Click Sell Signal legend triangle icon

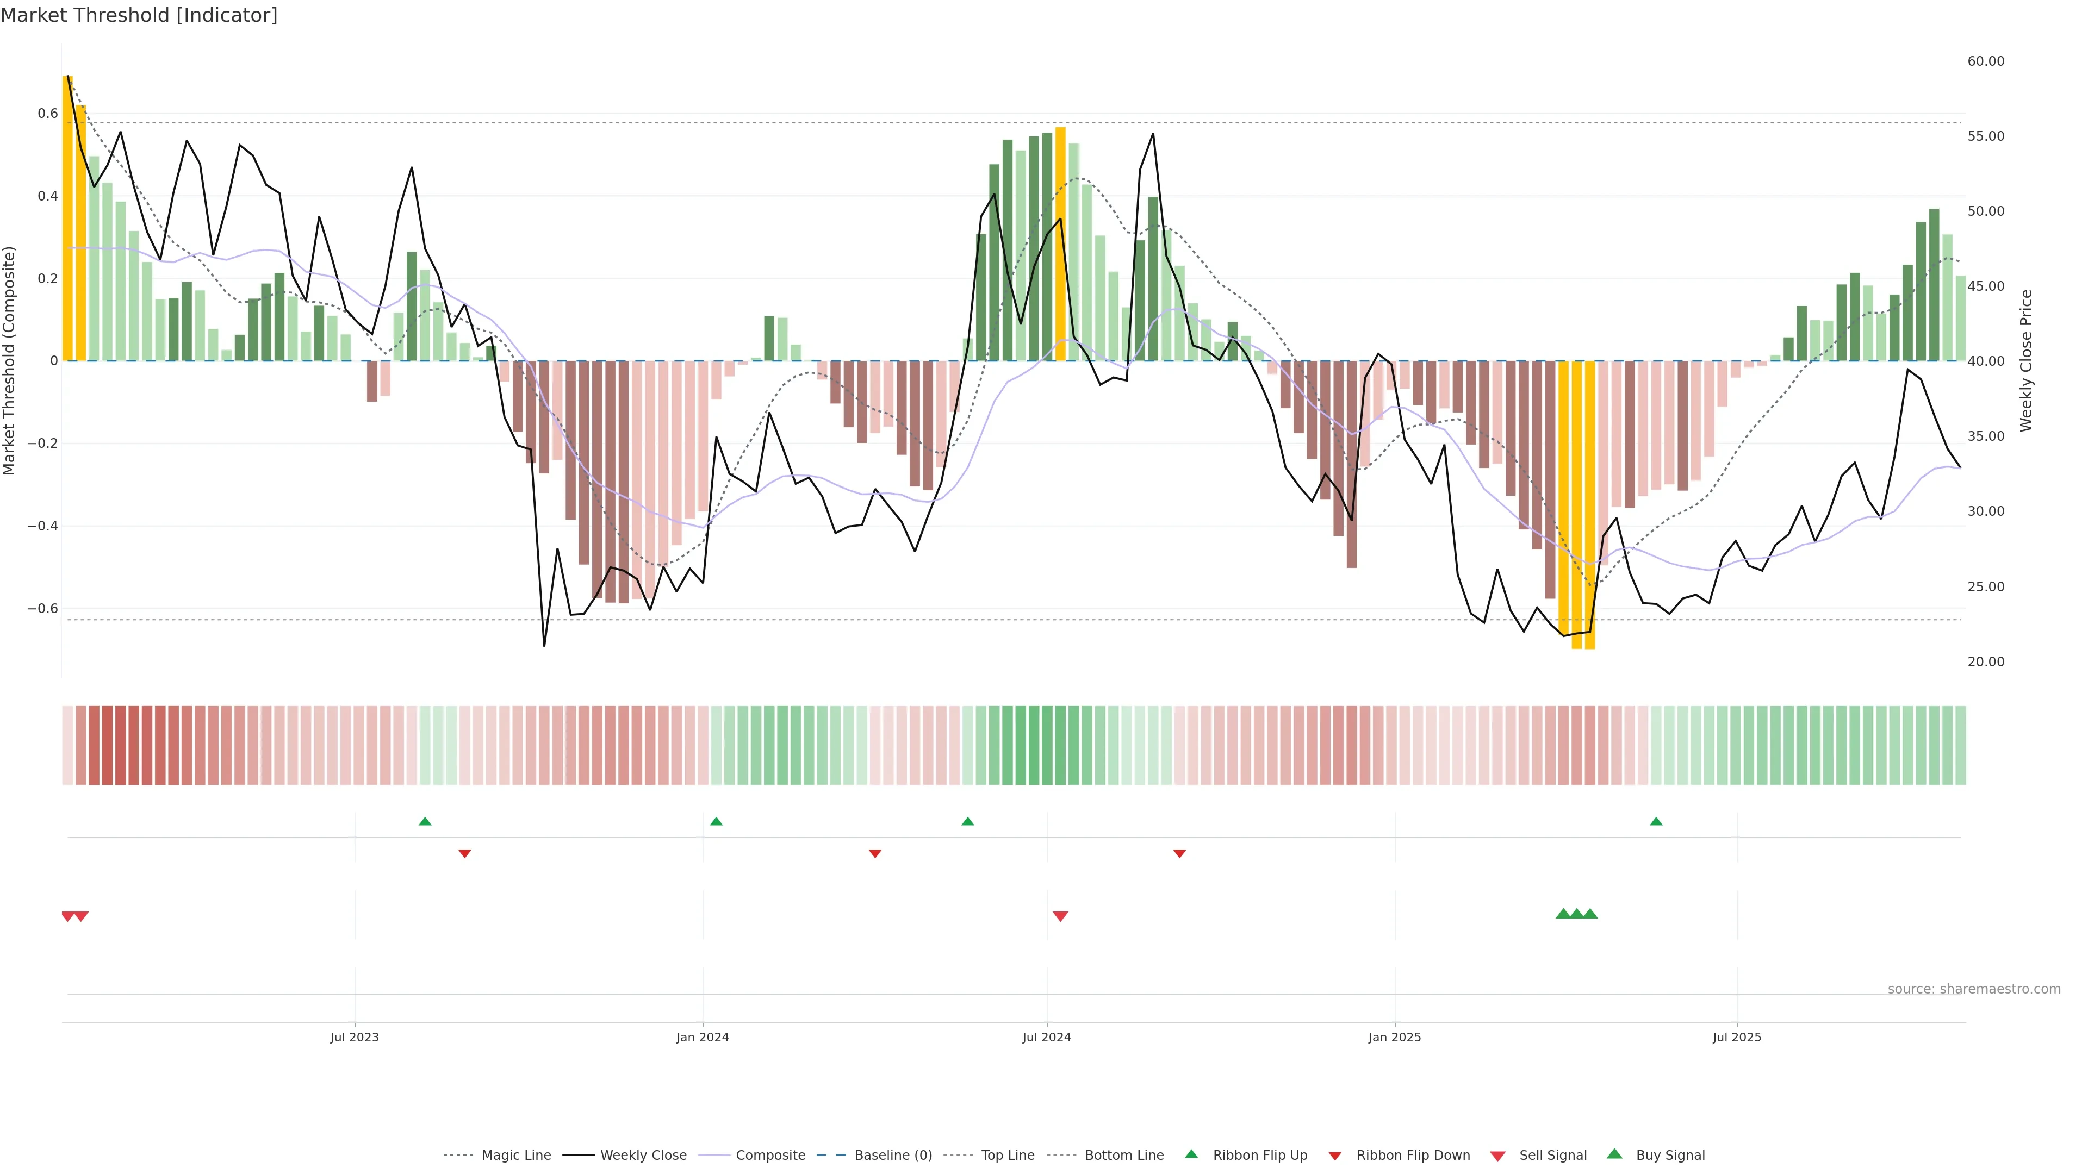(x=1498, y=1156)
